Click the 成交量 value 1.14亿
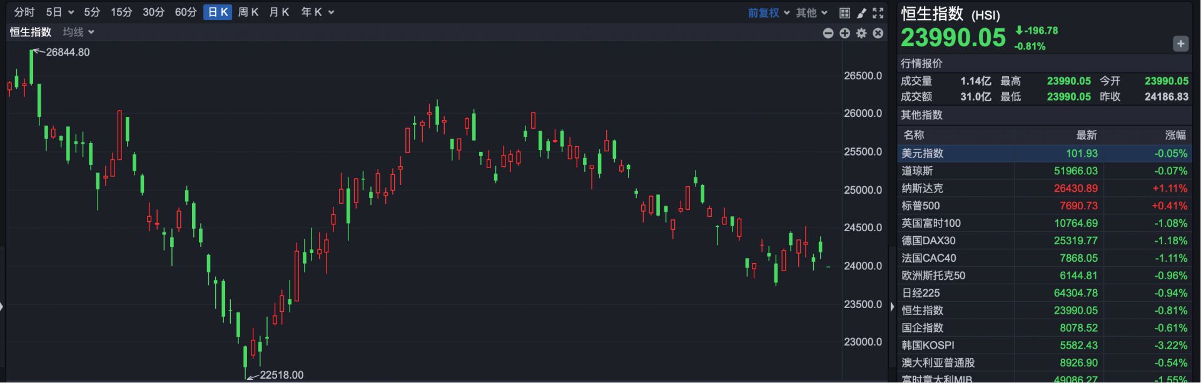This screenshot has height=383, width=1201. coord(976,81)
